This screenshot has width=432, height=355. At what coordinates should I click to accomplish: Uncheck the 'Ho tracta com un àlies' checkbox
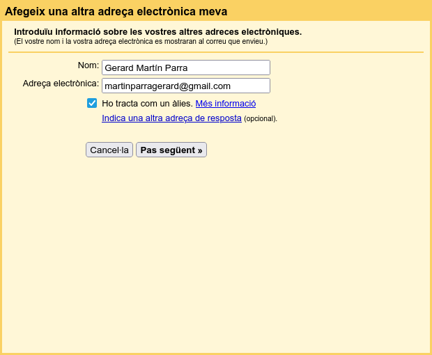coord(92,103)
